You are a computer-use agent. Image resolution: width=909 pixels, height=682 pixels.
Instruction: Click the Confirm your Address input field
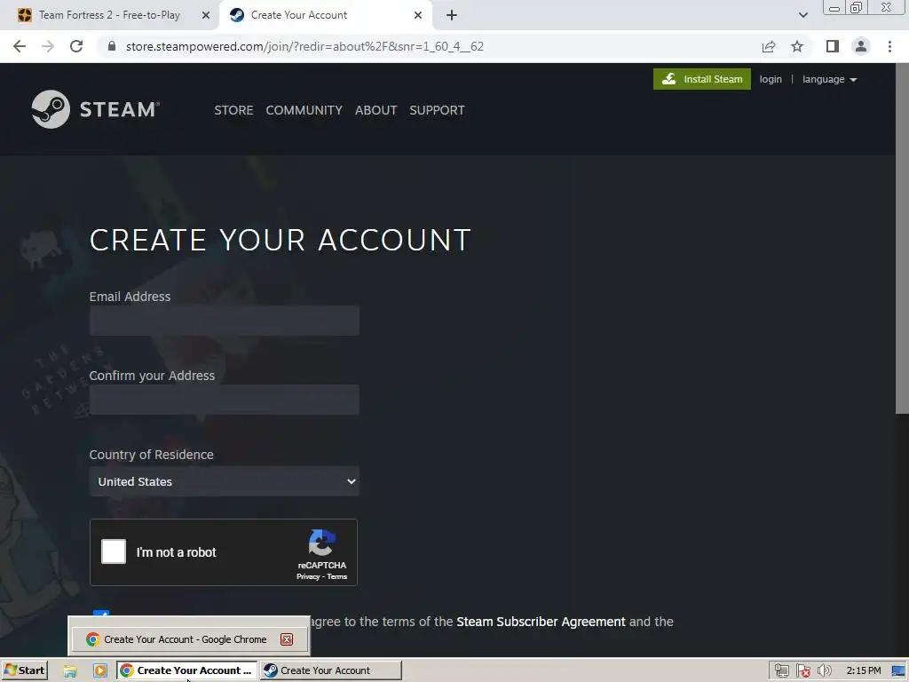coord(225,400)
